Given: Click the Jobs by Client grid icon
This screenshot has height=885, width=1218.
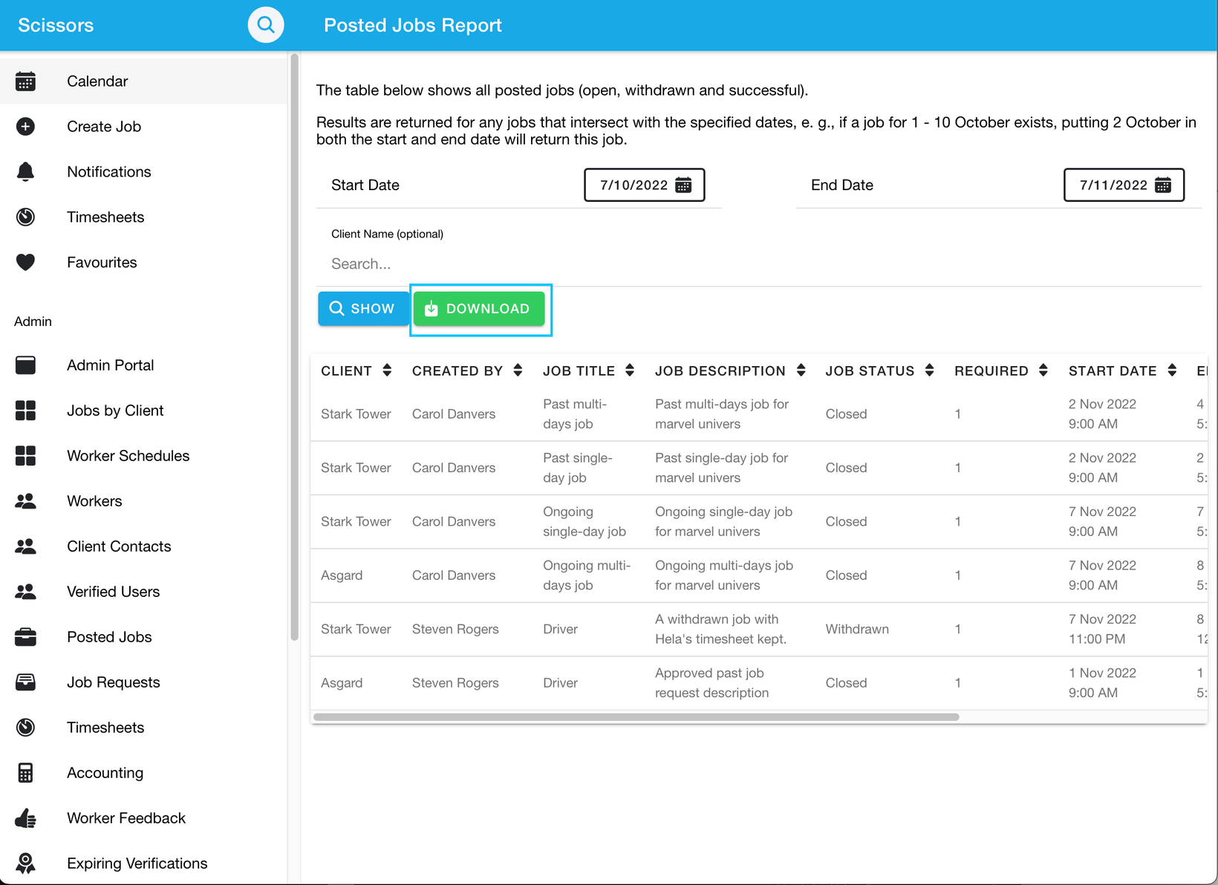Looking at the screenshot, I should pyautogui.click(x=25, y=411).
